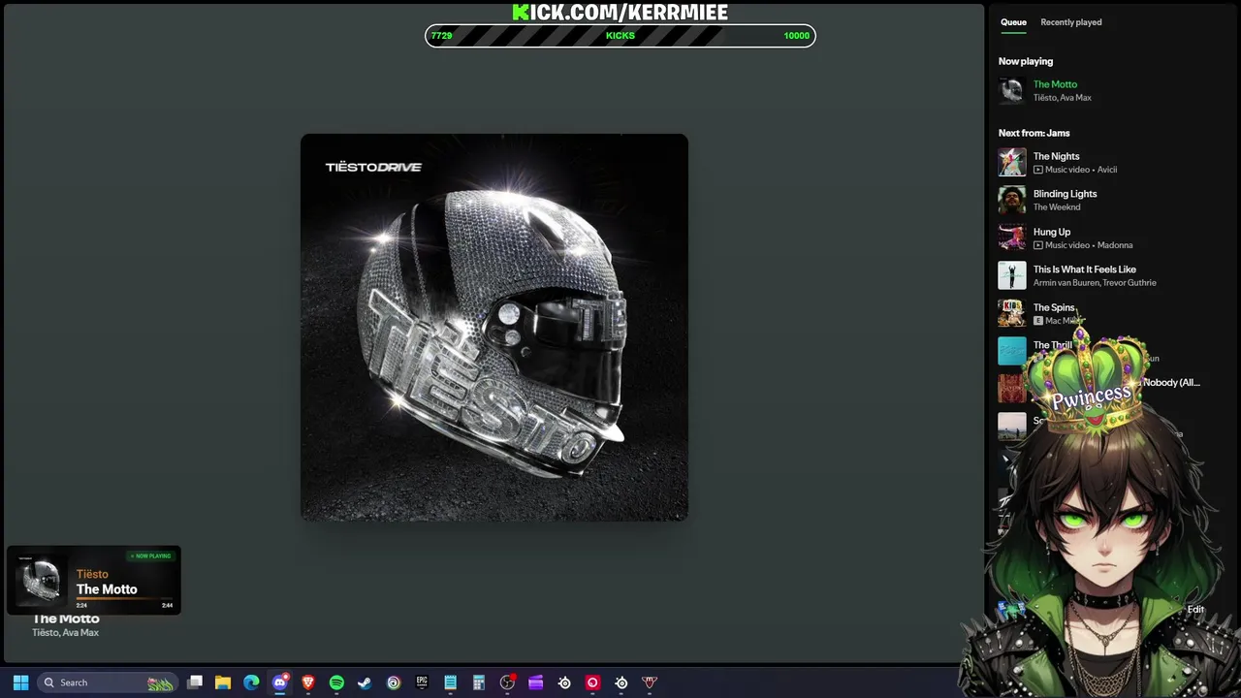Open Armin van Buuren, Trevor Guthrie link

1095,283
